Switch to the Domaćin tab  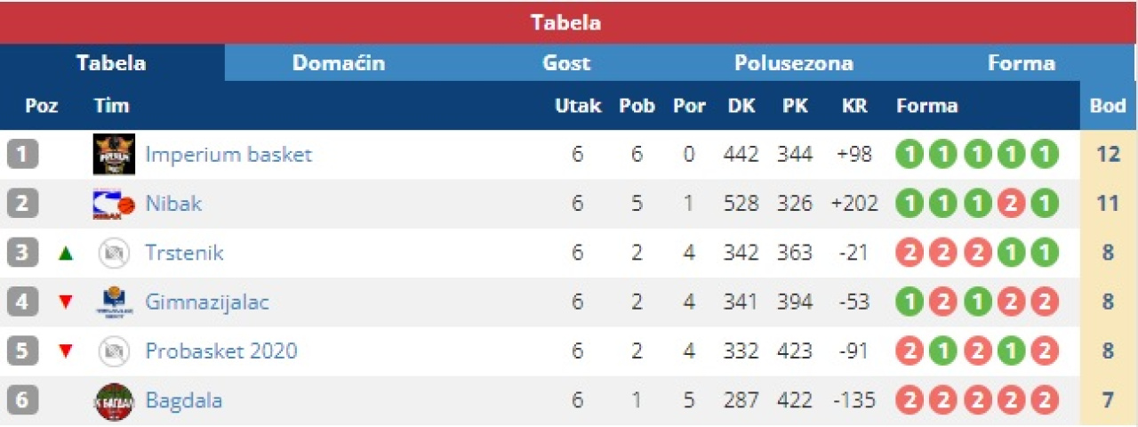[339, 63]
